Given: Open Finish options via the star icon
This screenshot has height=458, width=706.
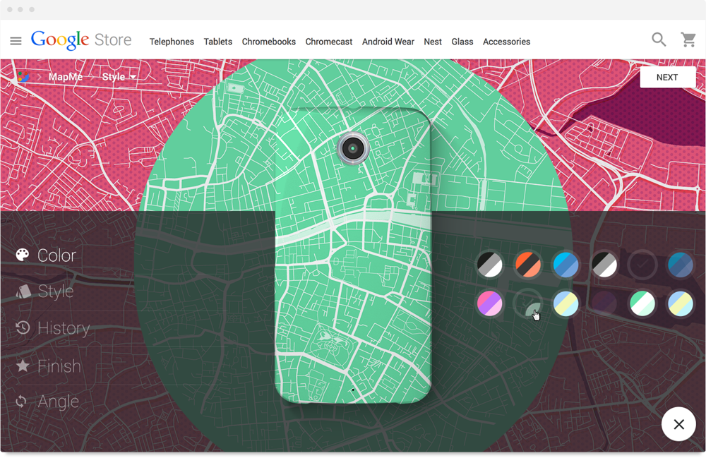Looking at the screenshot, I should [21, 366].
